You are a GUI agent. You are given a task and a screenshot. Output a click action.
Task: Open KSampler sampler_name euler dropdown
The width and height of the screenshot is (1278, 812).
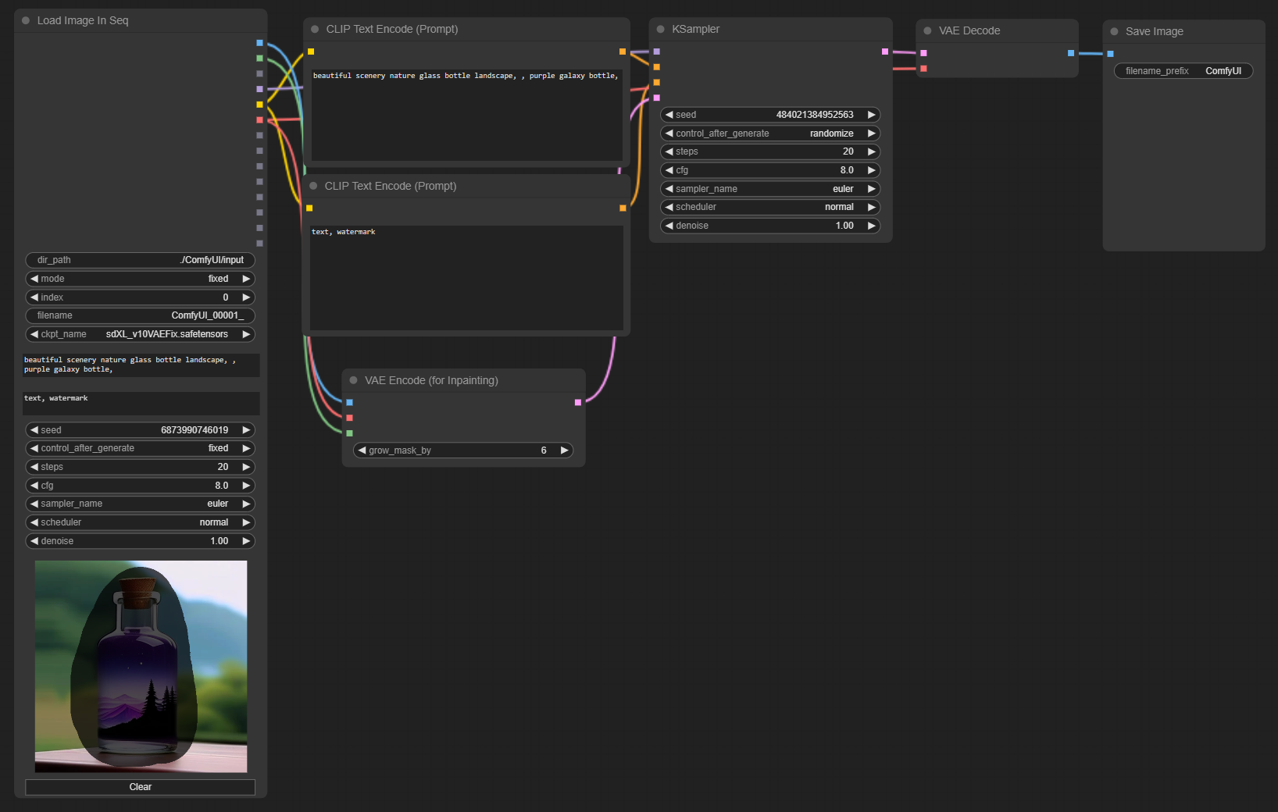(770, 189)
